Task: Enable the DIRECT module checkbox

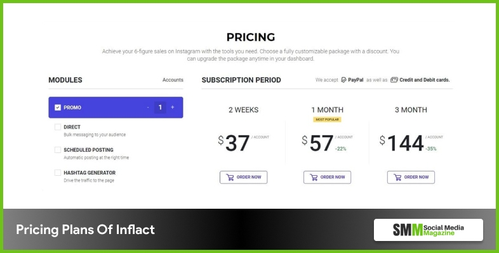Action: [x=58, y=127]
